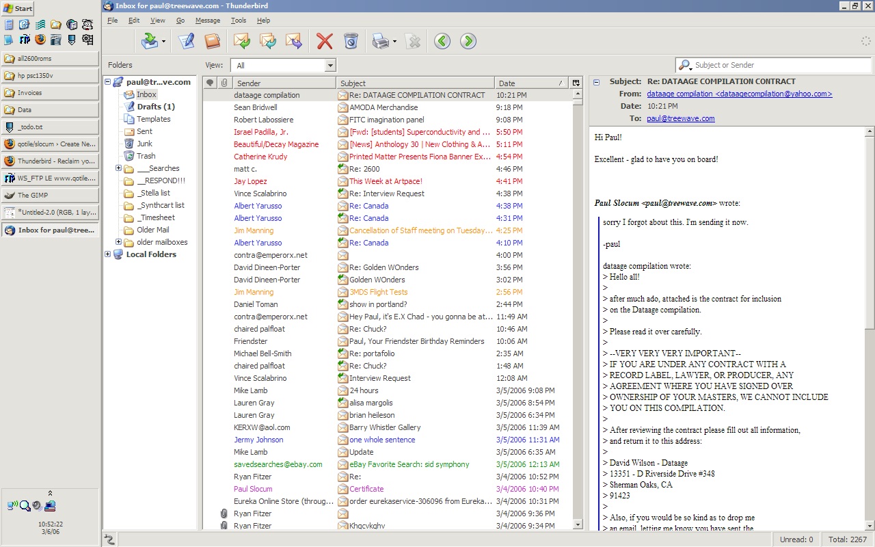Click the Forward message icon
875x547 pixels.
pos(294,42)
